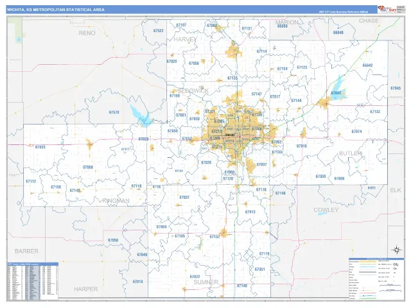Screen dimensions: 411x308
Task: Click ZIP code label 67031
Action: pos(184,197)
